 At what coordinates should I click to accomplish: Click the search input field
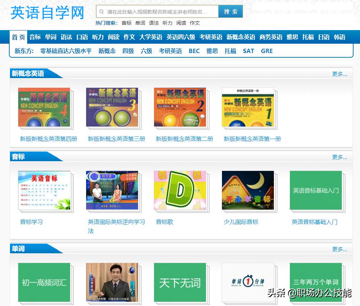[x=154, y=11]
